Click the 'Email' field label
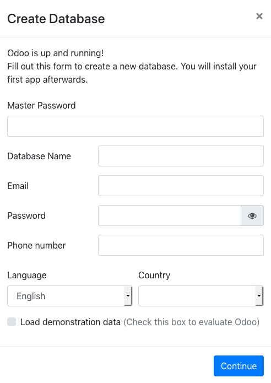This screenshot has height=383, width=271. (x=18, y=186)
